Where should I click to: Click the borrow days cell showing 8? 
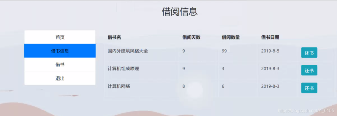tap(183, 86)
